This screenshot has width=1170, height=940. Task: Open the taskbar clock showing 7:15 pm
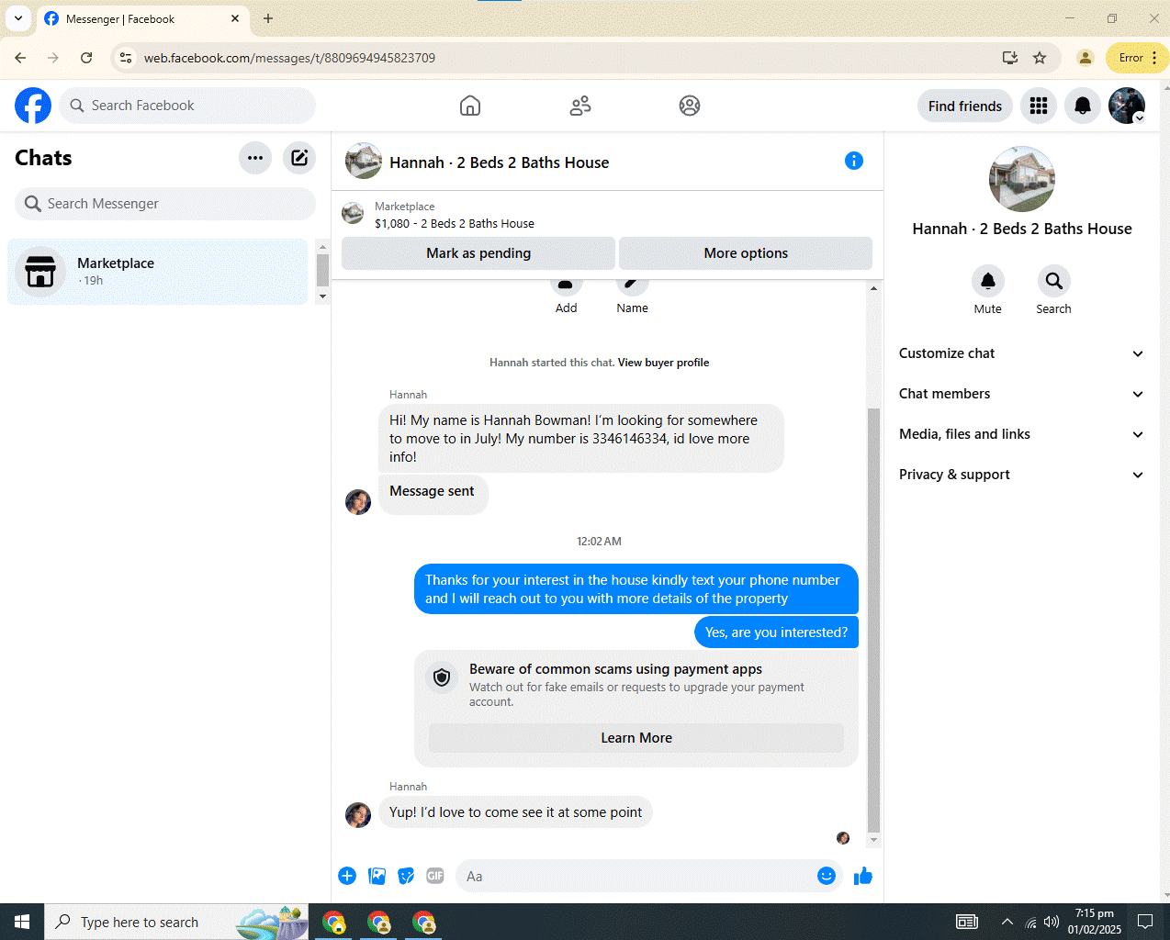(1094, 922)
